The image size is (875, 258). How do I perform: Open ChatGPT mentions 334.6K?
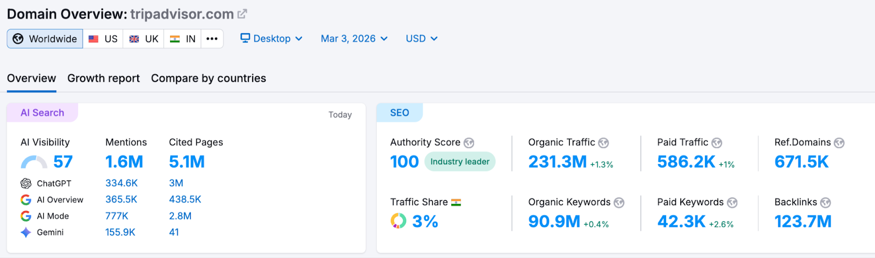pos(121,183)
